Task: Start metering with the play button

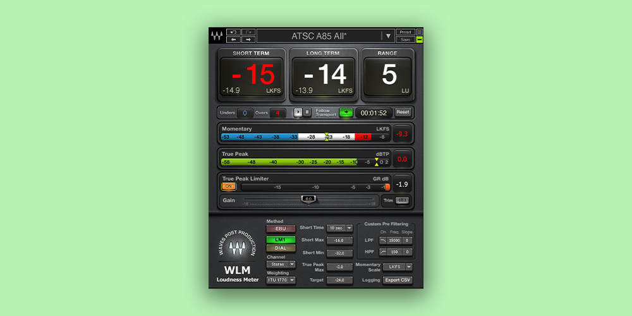Action: 298,112
